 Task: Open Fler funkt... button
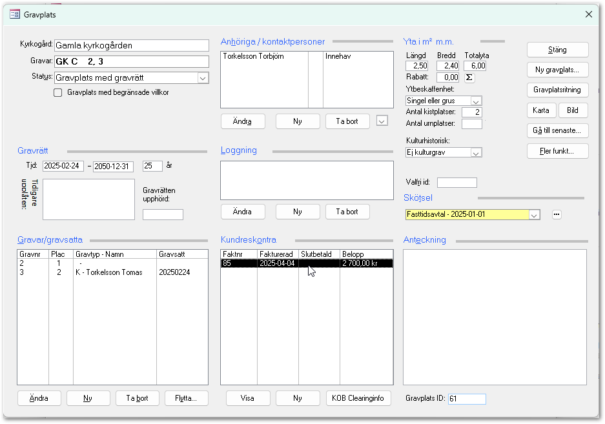coord(557,151)
